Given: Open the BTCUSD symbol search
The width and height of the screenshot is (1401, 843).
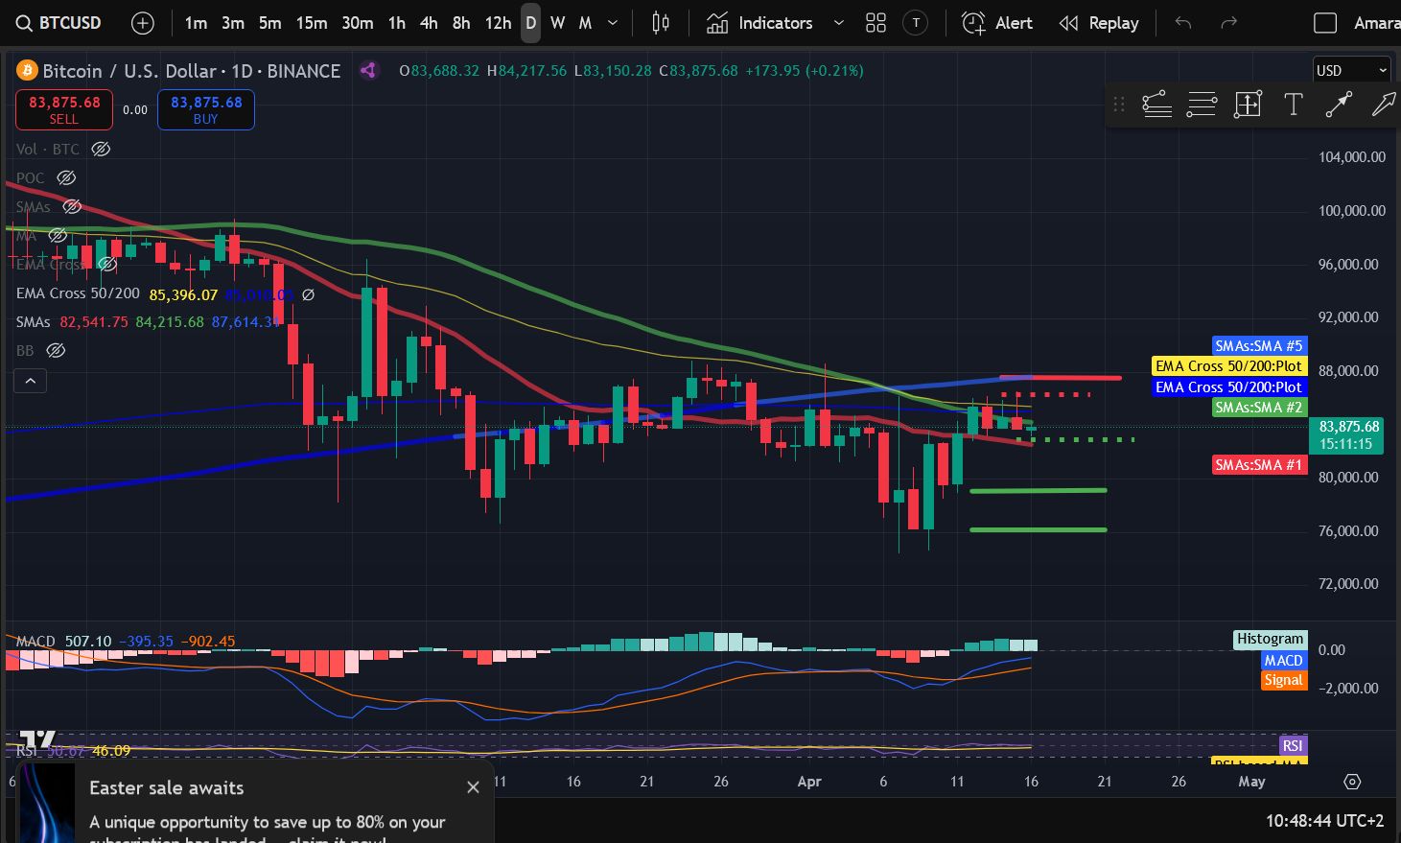Looking at the screenshot, I should coord(58,23).
